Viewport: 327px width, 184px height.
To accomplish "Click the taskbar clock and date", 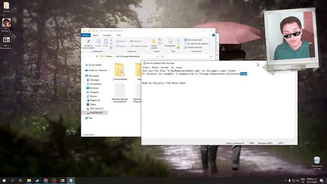I will coord(312,180).
